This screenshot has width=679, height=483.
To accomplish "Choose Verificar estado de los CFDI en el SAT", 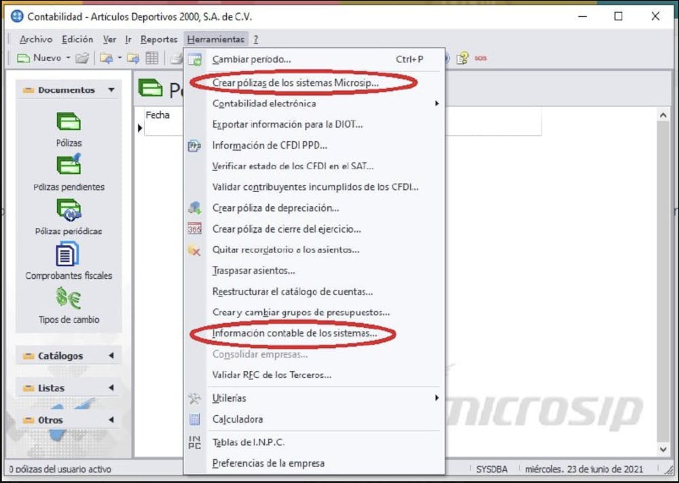I will pyautogui.click(x=314, y=166).
